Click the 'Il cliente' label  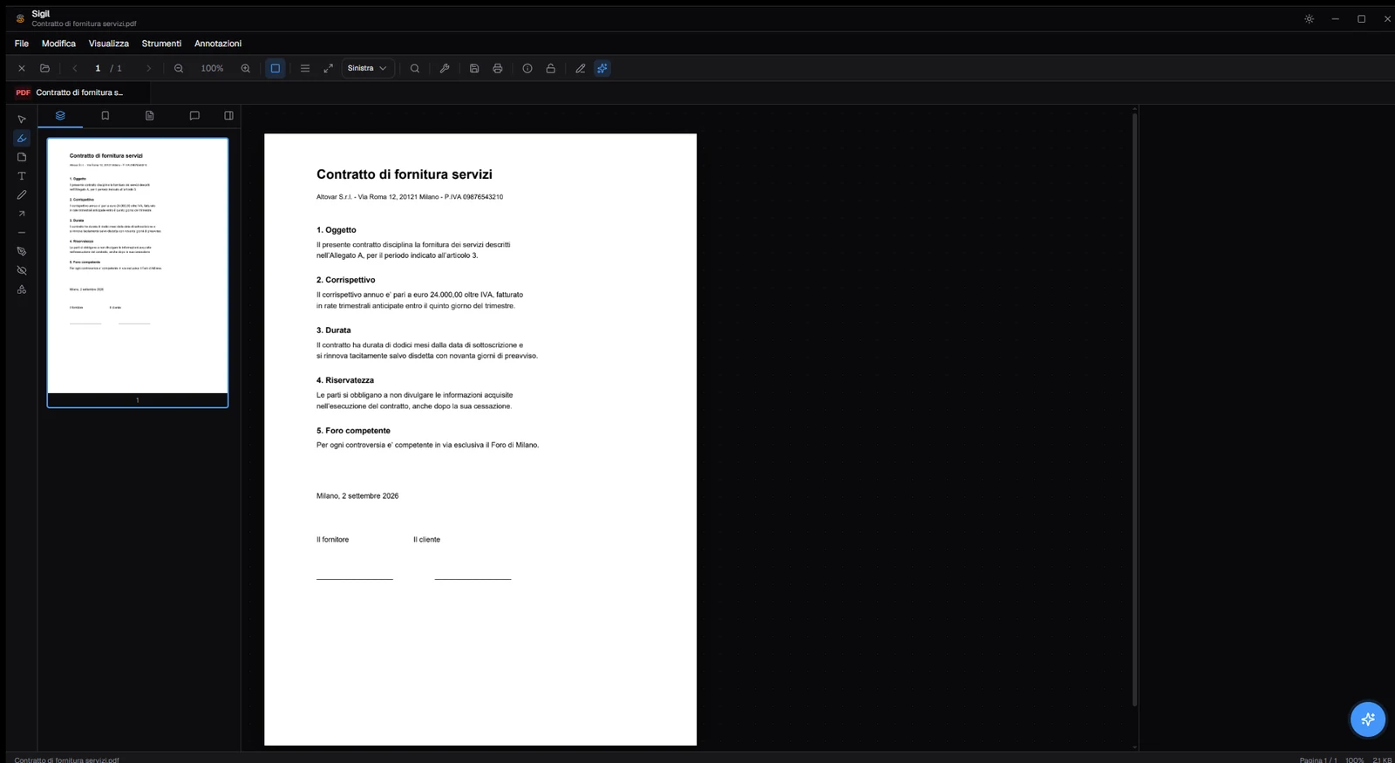pos(427,540)
